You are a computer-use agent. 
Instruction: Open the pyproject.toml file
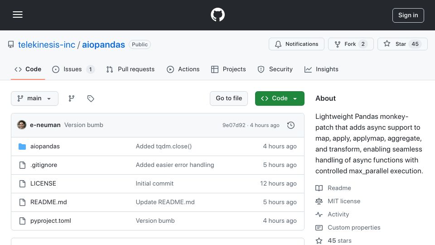click(x=51, y=221)
